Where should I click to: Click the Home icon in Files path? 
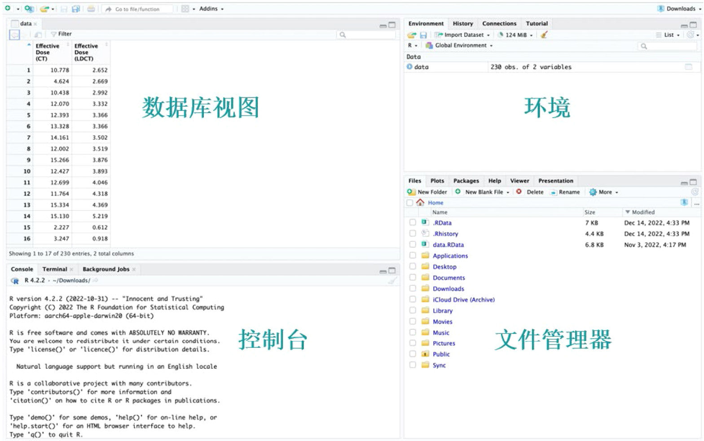420,203
